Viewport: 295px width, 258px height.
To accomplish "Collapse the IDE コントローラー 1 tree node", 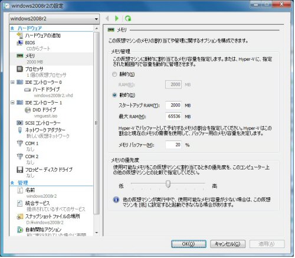I will click(x=12, y=103).
